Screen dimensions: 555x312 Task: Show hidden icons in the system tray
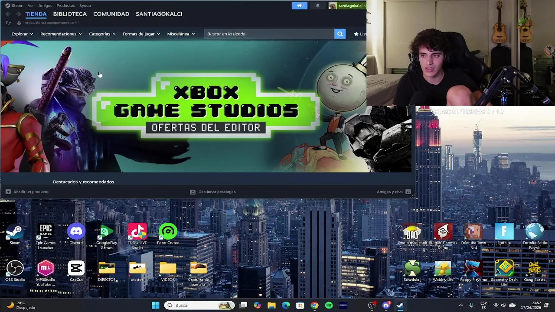[x=461, y=305]
